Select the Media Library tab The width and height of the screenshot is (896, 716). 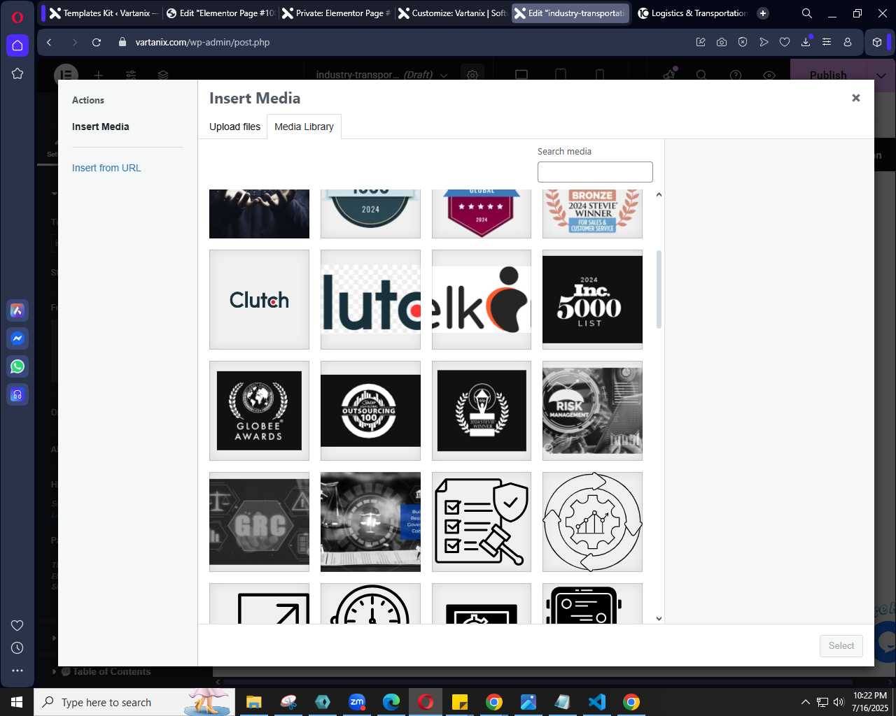[304, 127]
